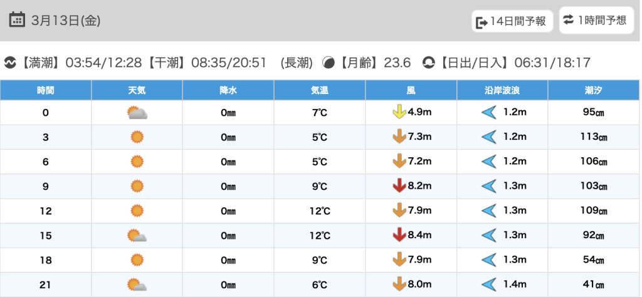642x297 pixels.
Task: Select the 潮汐 column header
Action: point(593,90)
